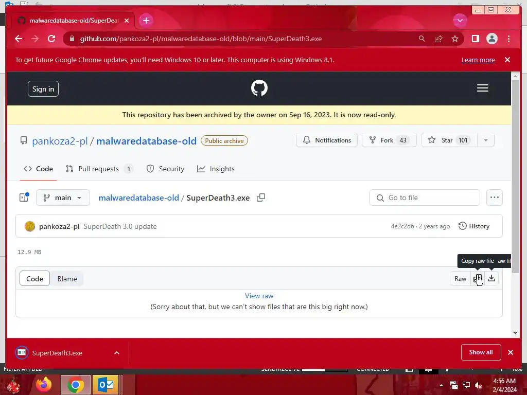Fork the repository

click(389, 140)
